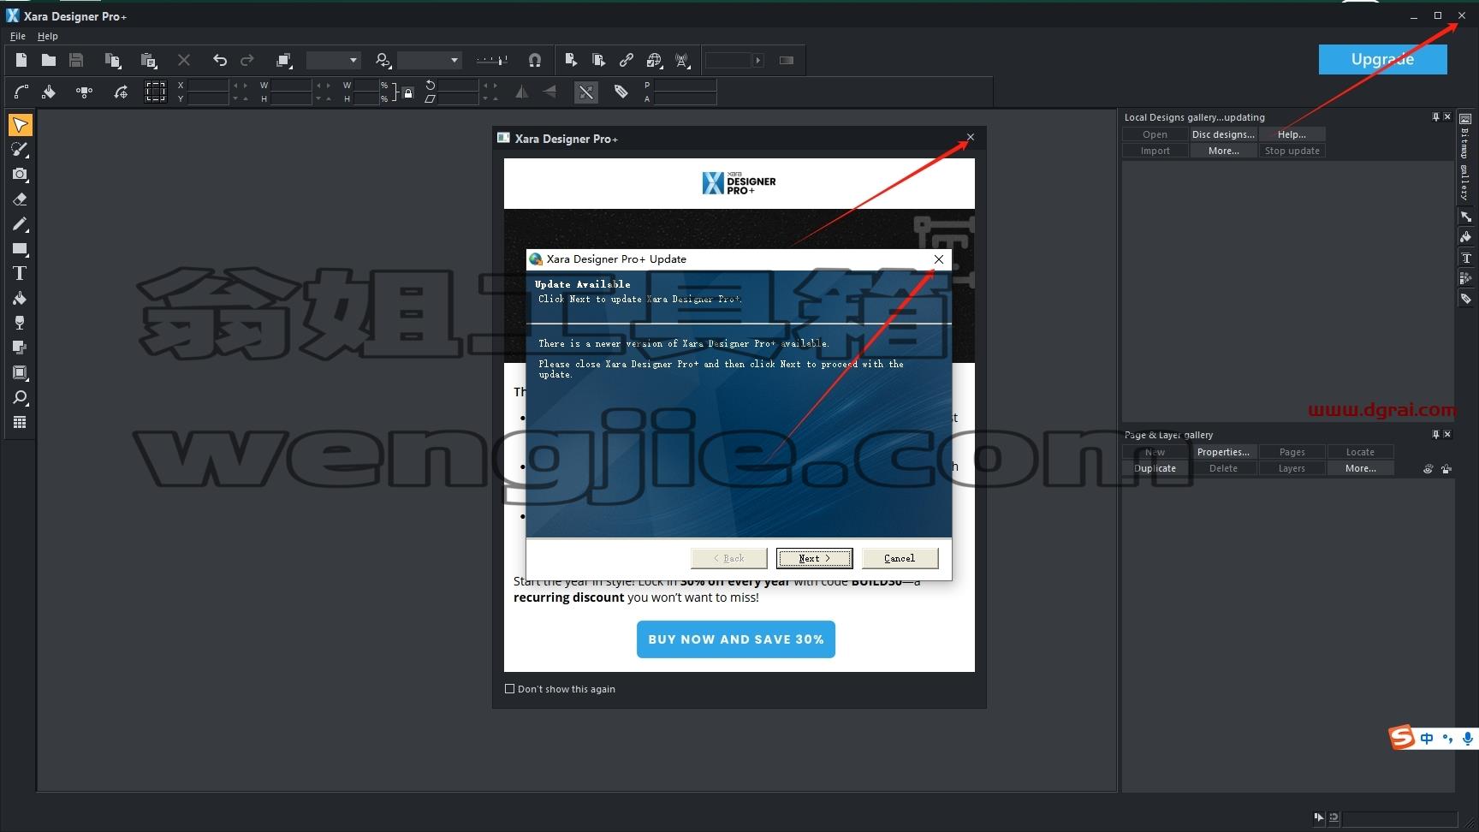Open the File menu

point(17,36)
